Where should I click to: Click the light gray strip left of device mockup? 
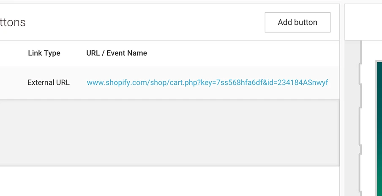coord(353,118)
